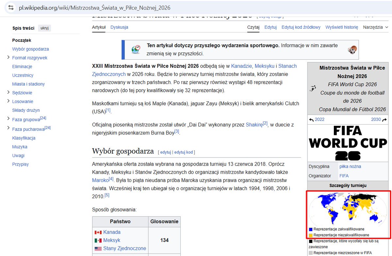
Task: Open Stany Zjednoczone link in voting table
Action: click(124, 248)
